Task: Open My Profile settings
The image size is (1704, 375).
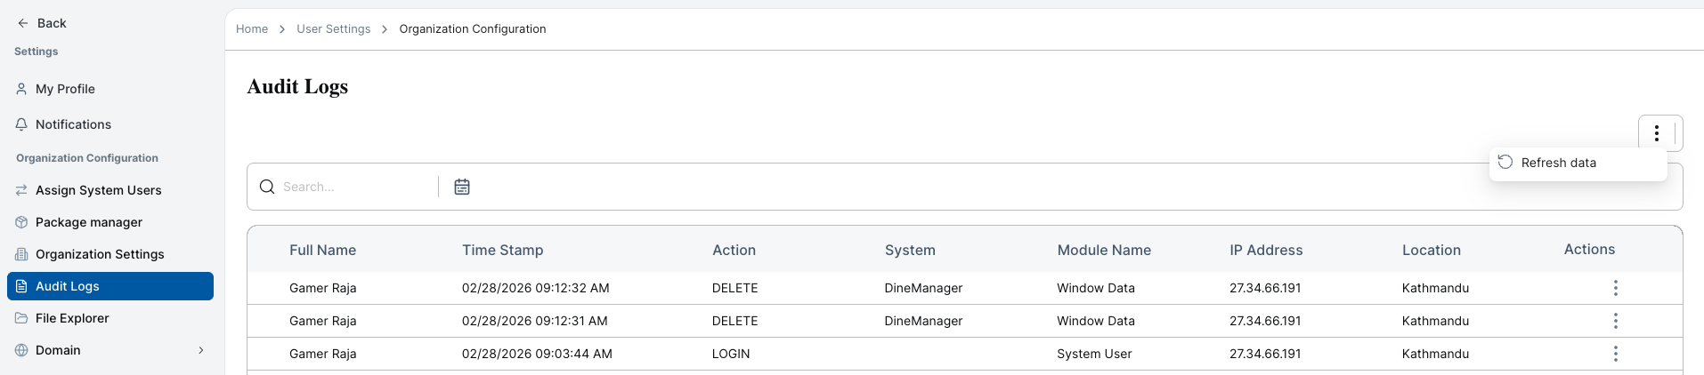Action: click(x=110, y=89)
